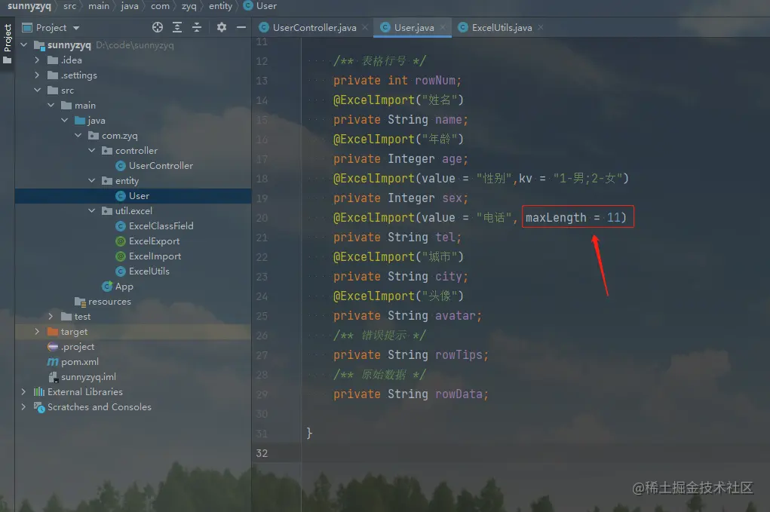Open the Project view dropdown arrow
The width and height of the screenshot is (770, 512).
click(x=76, y=28)
